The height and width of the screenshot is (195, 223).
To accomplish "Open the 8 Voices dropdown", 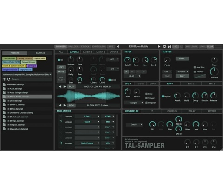I will (182, 71).
